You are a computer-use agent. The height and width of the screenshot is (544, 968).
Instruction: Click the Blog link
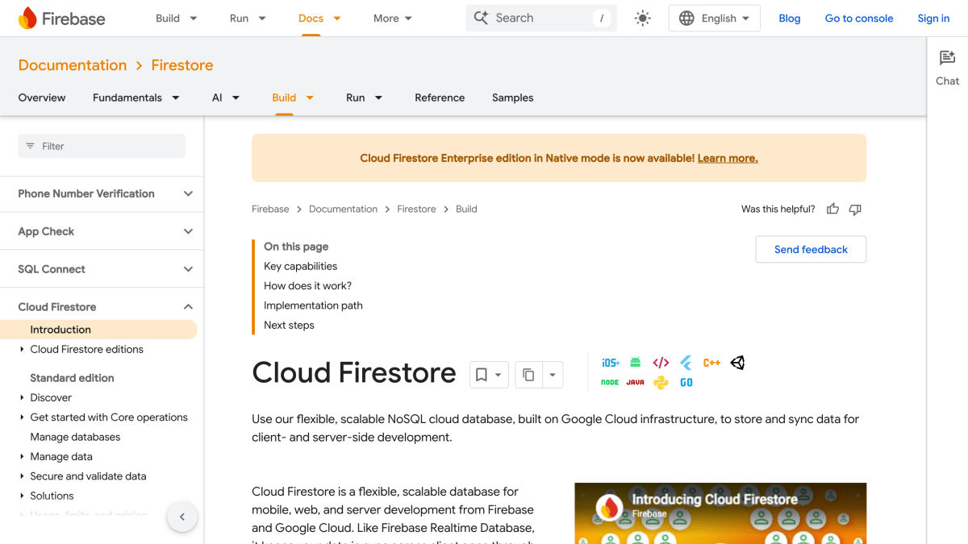[x=790, y=19]
